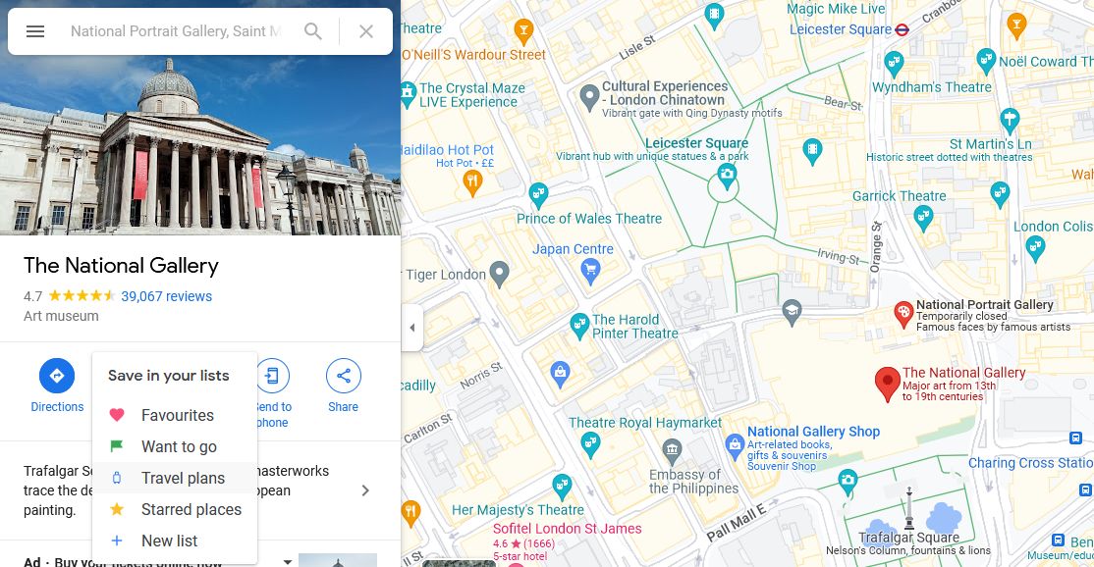Select Her Majesty's Theatre marker
This screenshot has height=567, width=1094.
[562, 486]
